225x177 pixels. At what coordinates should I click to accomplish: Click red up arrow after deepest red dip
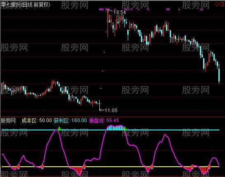pos(84,167)
